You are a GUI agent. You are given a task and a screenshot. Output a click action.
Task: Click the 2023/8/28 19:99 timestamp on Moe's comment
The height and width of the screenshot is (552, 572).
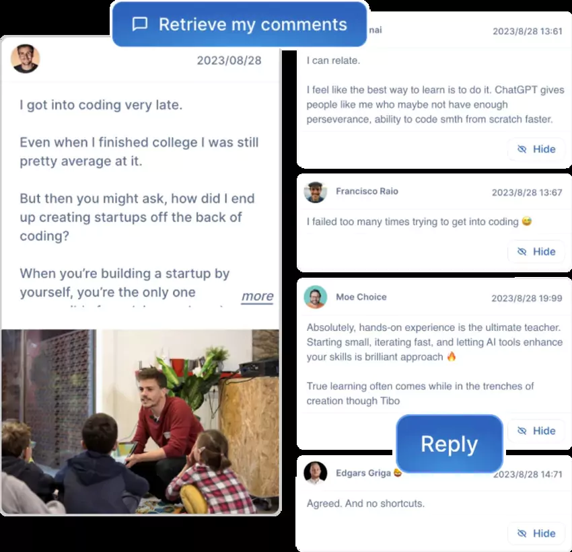pyautogui.click(x=527, y=299)
